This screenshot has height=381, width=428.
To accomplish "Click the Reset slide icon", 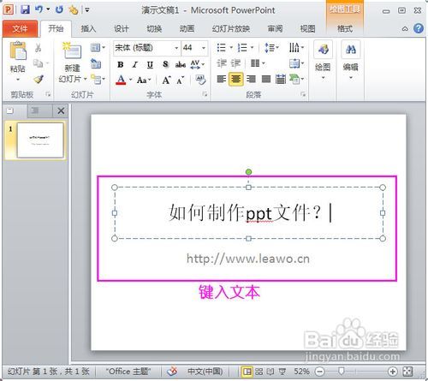I will click(96, 63).
